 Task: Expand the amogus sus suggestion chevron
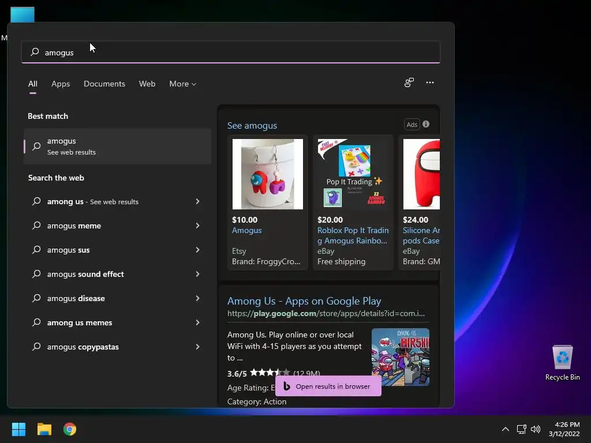point(197,250)
